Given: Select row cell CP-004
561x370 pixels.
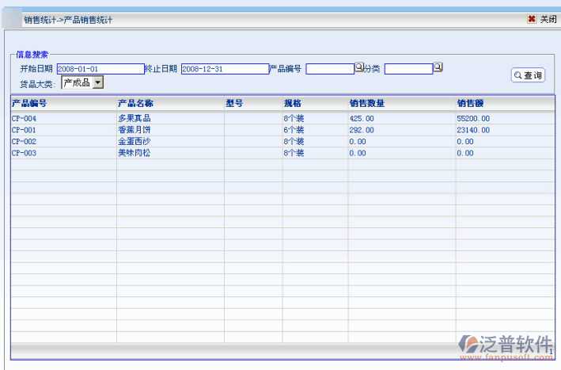Looking at the screenshot, I should [24, 119].
